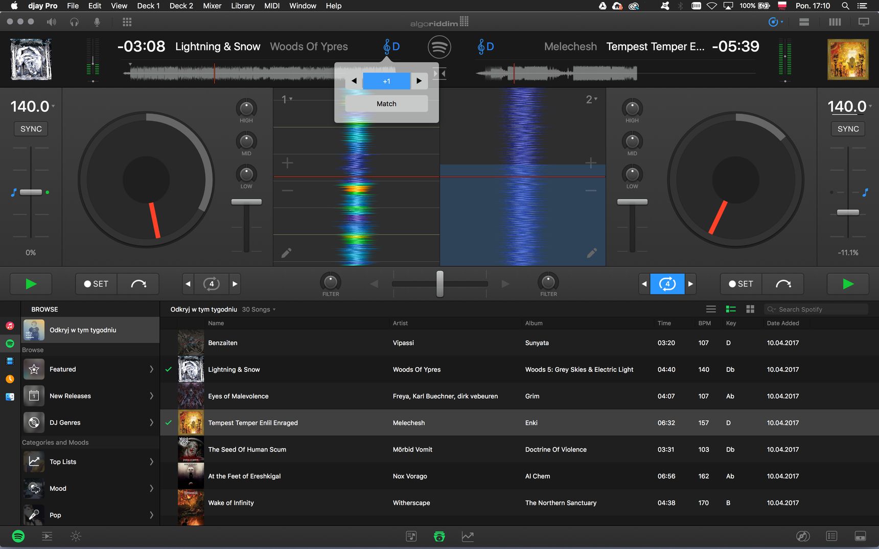Lower key with left arrow in popup
Viewport: 879px width, 549px height.
[x=354, y=81]
